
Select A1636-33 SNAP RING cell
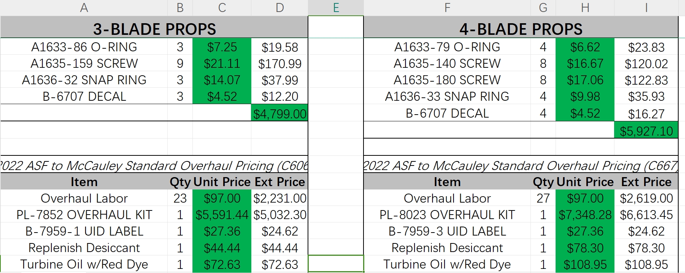tap(447, 96)
